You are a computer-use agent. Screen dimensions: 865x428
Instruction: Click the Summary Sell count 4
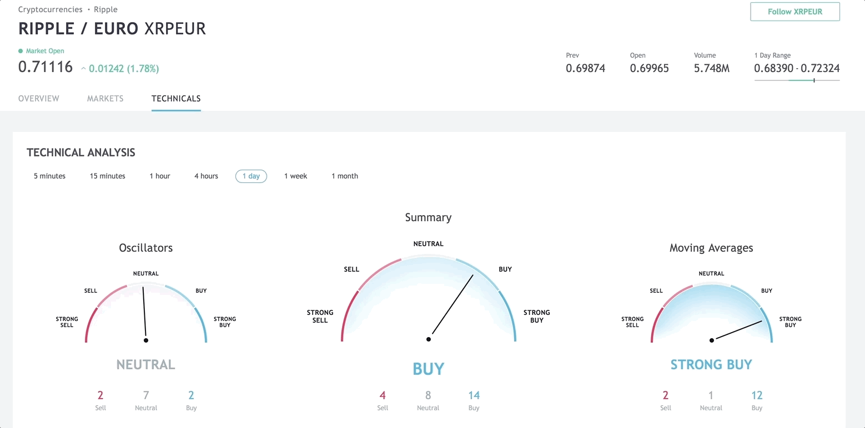coord(383,395)
